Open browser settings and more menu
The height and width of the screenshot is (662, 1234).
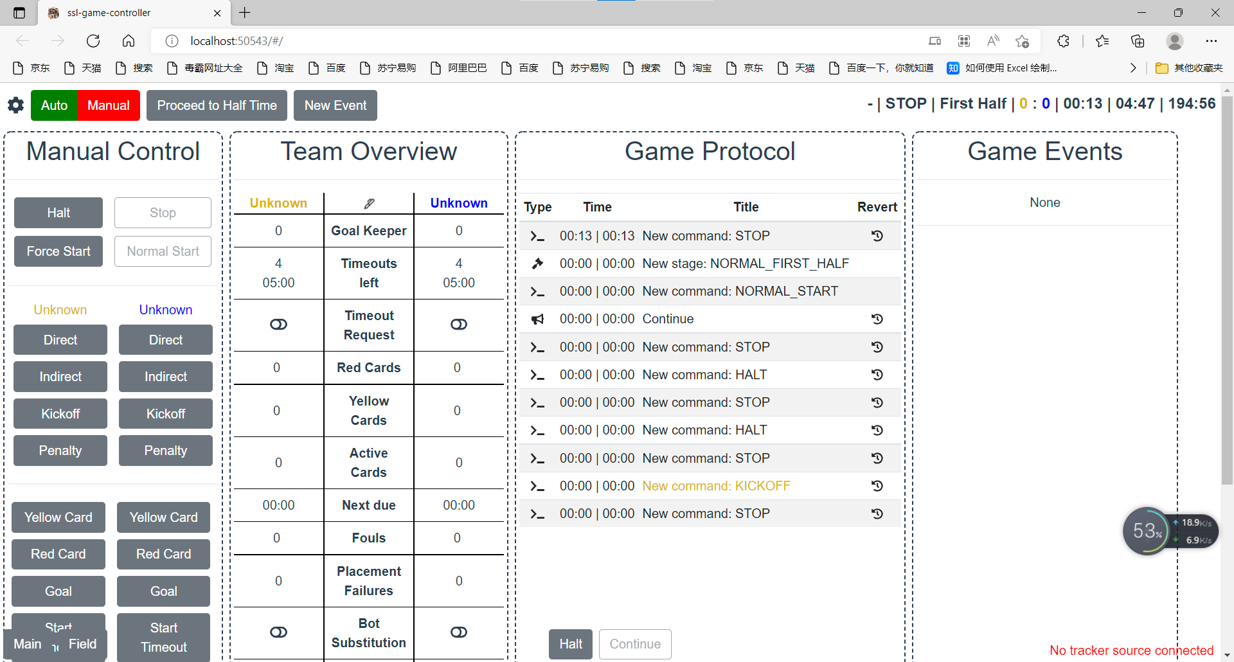click(1211, 41)
